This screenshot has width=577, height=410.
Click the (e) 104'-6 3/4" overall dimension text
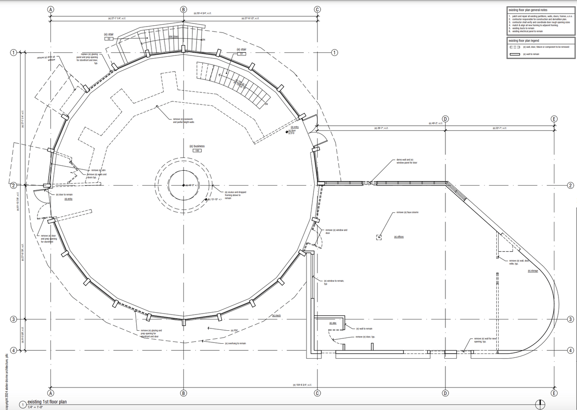pos(302,385)
